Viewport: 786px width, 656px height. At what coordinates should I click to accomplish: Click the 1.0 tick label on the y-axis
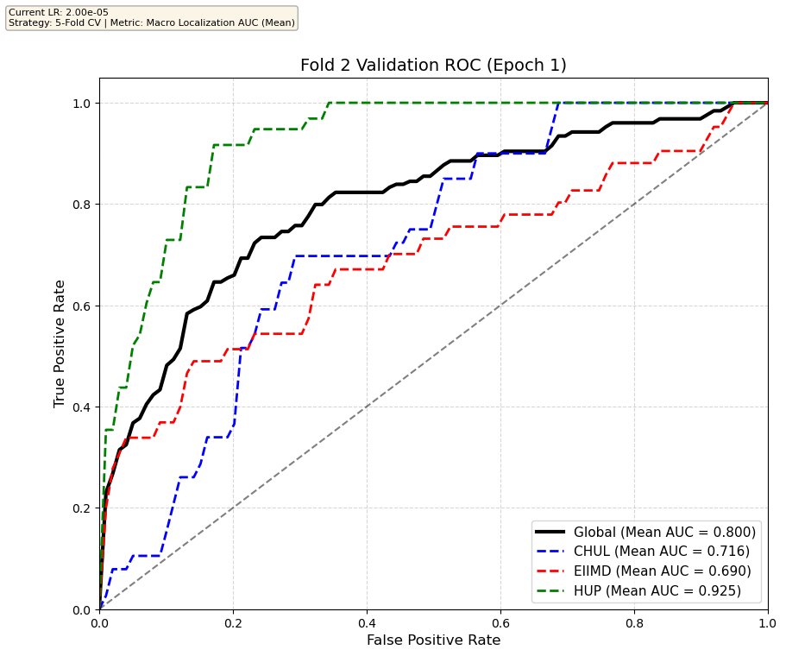(x=82, y=104)
